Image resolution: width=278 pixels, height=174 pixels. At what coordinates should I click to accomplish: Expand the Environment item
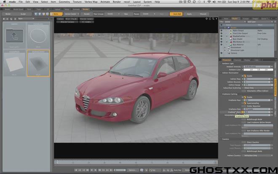[x=225, y=48]
